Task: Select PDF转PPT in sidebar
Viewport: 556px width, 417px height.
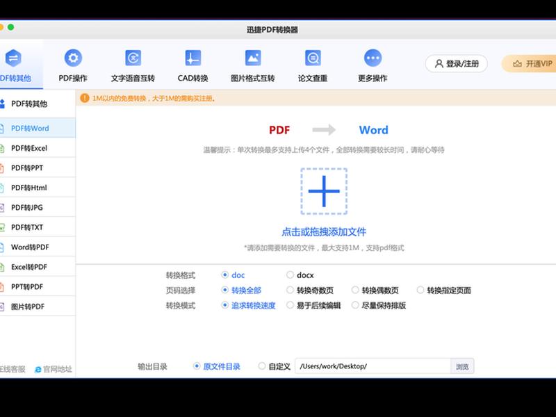Action: [x=38, y=167]
